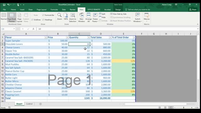Select row 8 header
Viewport: 201px width, 113px height.
pyautogui.click(x=2, y=61)
